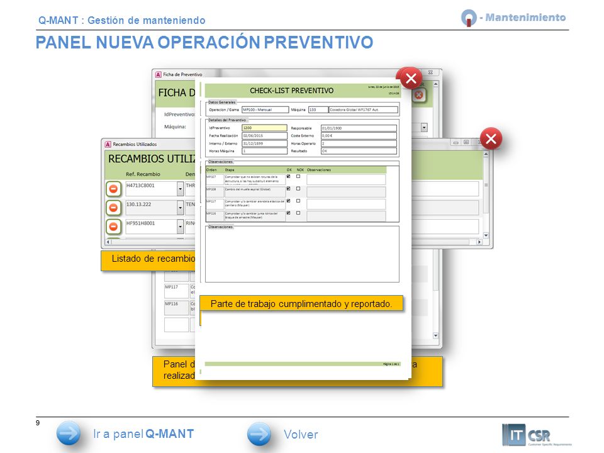Click the Resultado field showing OK
This screenshot has width=604, height=453.
click(359, 151)
